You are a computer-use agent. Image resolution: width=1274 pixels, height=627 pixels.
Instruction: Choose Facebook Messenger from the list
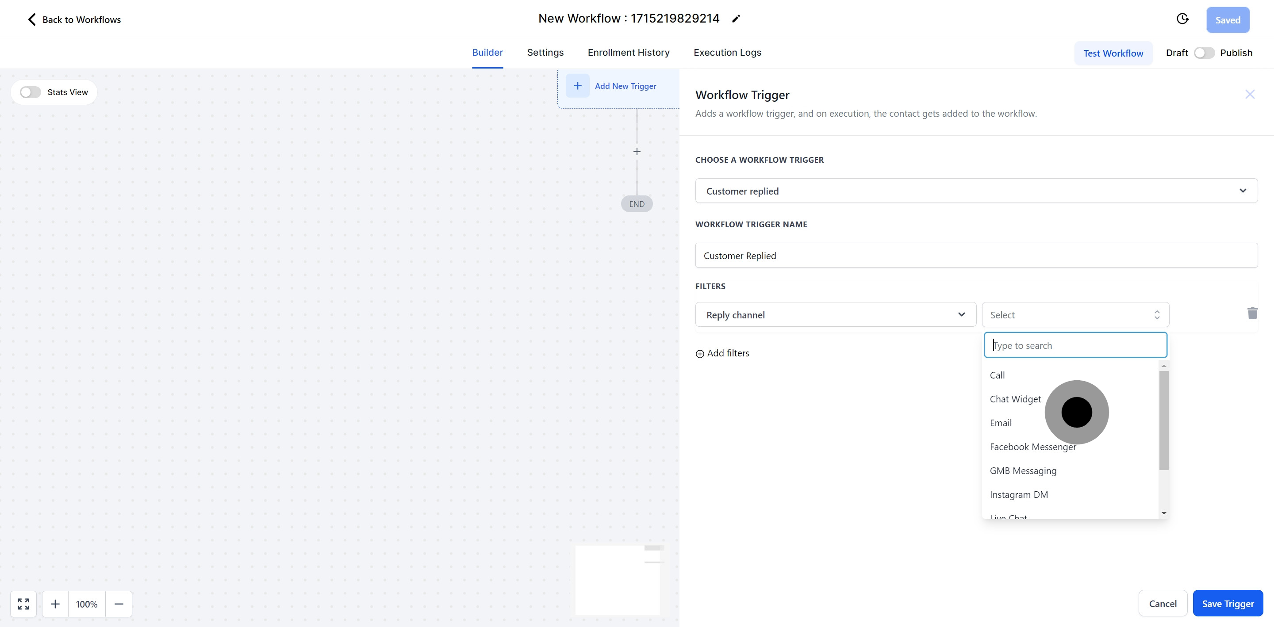tap(1032, 447)
